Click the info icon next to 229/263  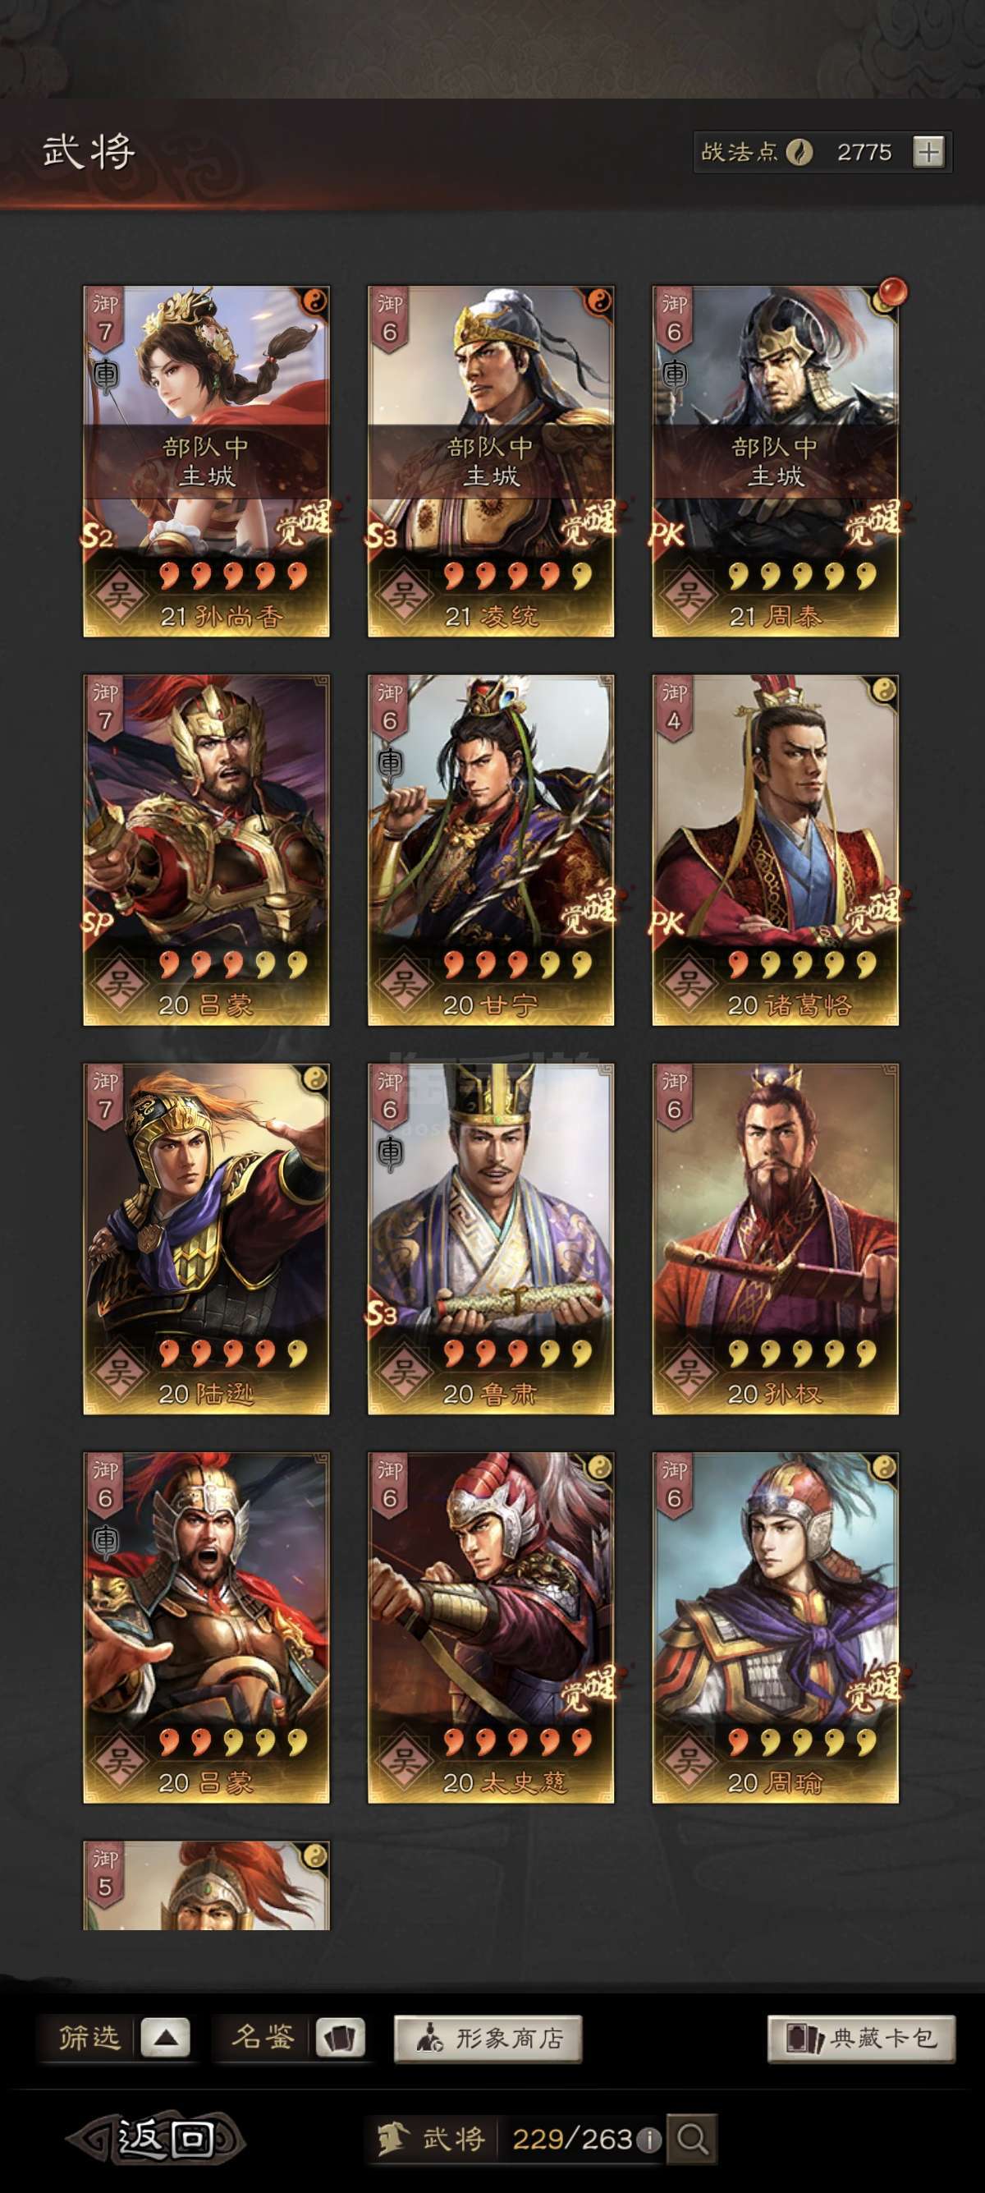pos(648,2140)
